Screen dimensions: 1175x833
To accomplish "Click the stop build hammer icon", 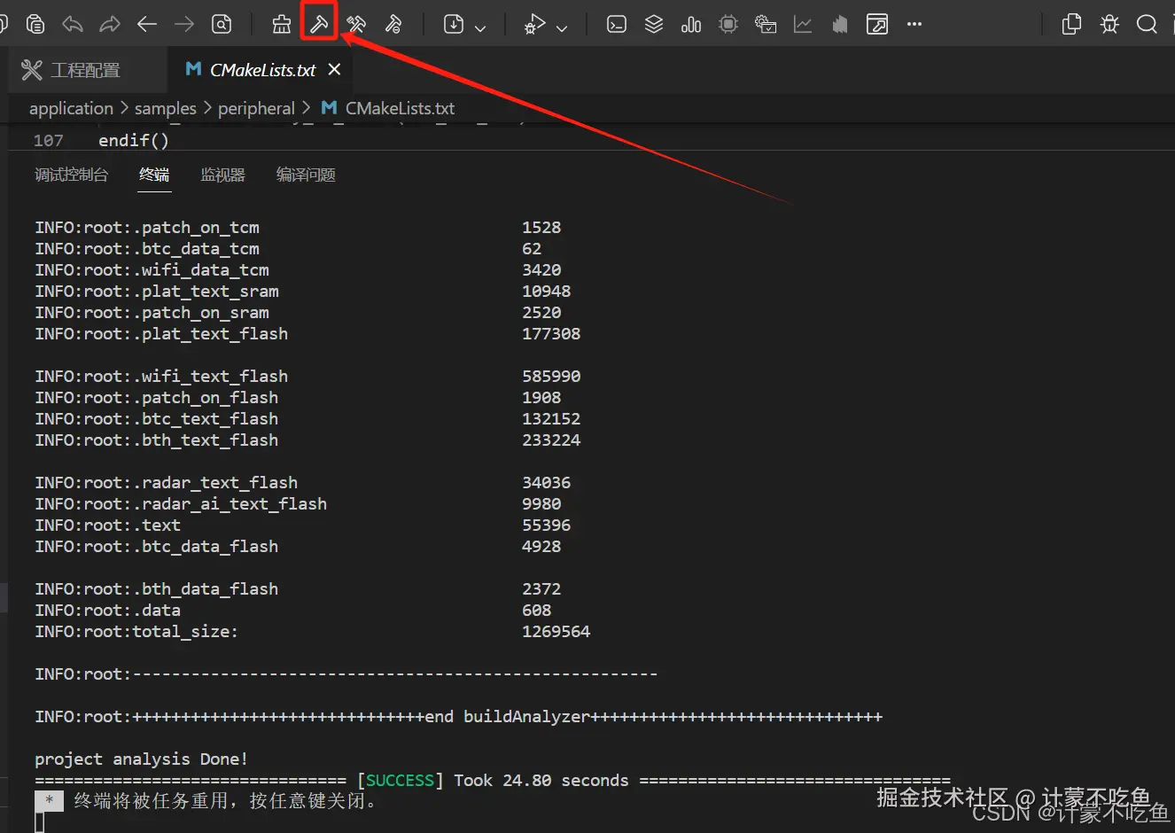I will [x=393, y=24].
